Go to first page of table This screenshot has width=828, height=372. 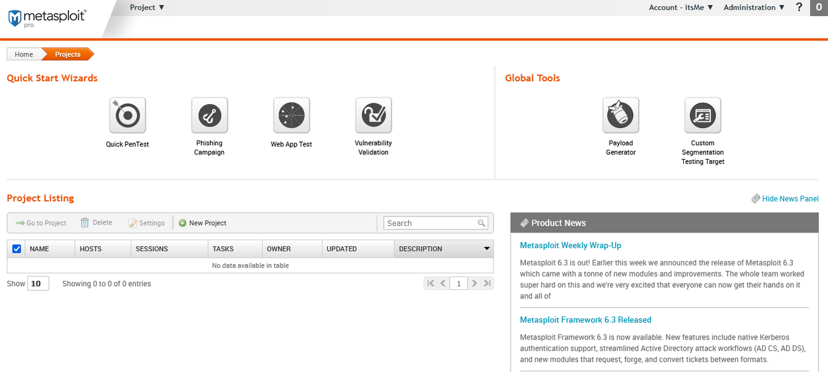pos(431,283)
